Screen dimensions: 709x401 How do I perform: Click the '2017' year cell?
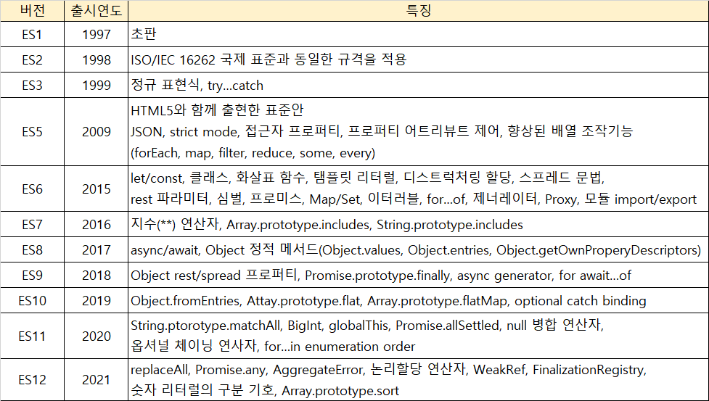tap(97, 249)
